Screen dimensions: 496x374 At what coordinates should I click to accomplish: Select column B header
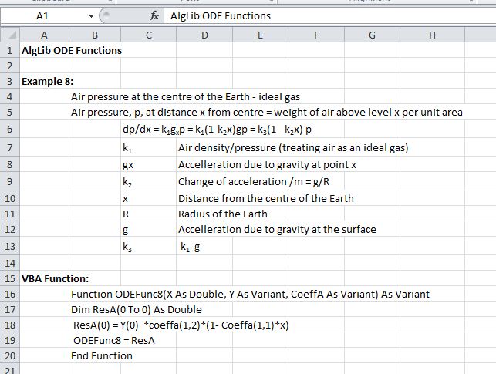94,35
